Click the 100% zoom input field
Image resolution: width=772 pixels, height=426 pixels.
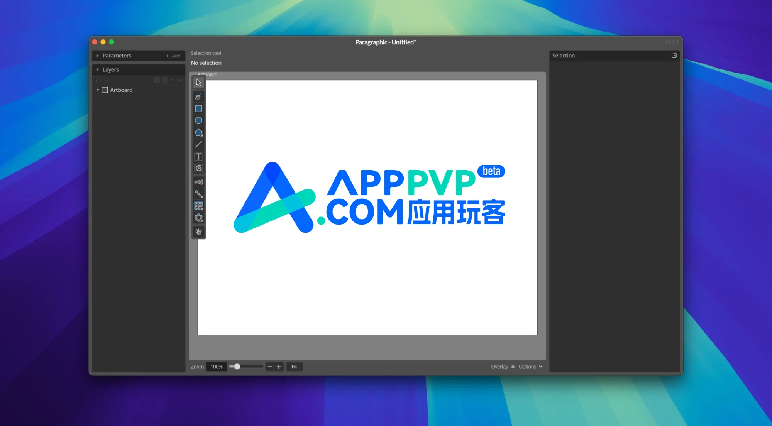coord(217,367)
